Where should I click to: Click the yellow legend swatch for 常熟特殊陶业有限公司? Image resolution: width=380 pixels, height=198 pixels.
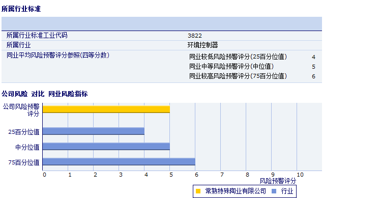coord(198,191)
